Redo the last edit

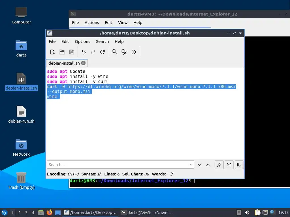click(x=93, y=52)
